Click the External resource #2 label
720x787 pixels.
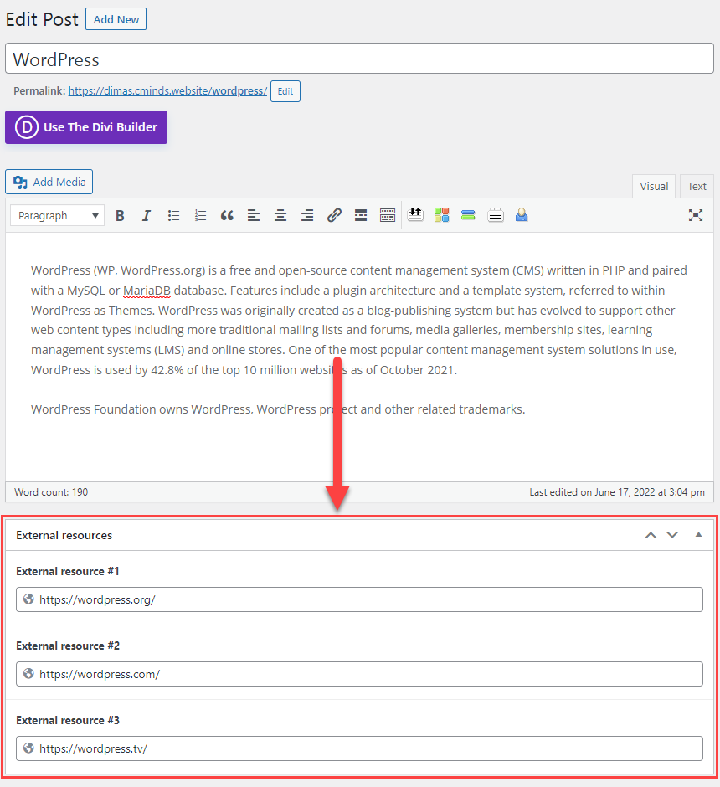coord(68,646)
